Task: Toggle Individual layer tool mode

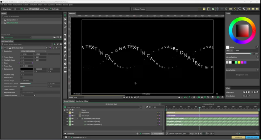Action: [x=34, y=9]
